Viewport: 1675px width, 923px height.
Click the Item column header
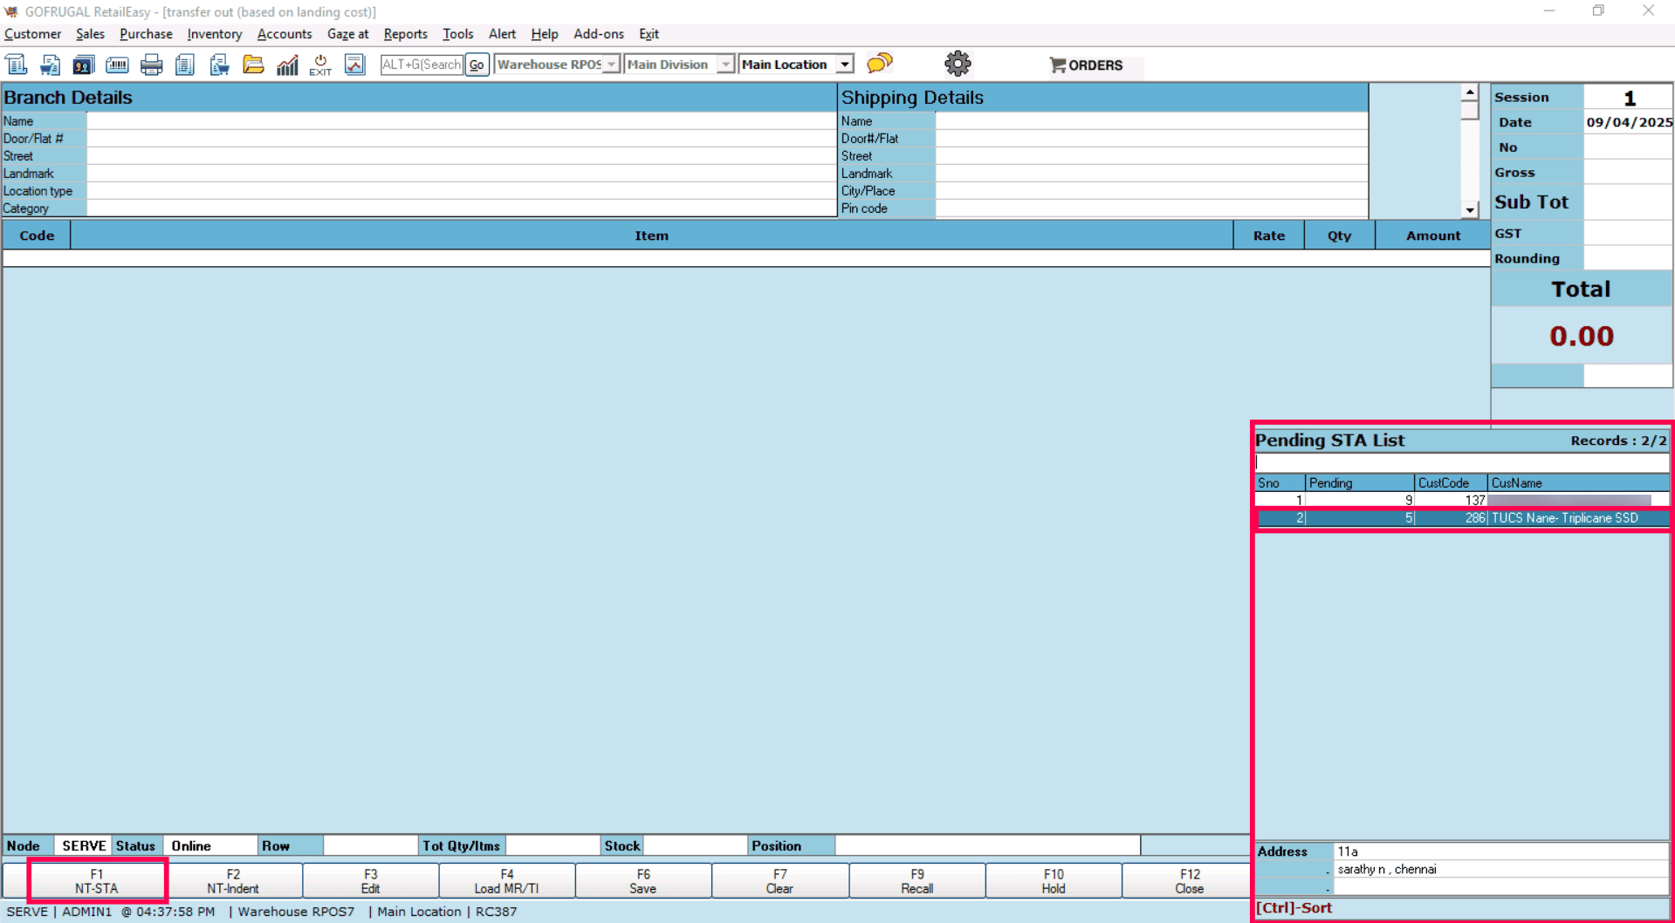point(651,236)
